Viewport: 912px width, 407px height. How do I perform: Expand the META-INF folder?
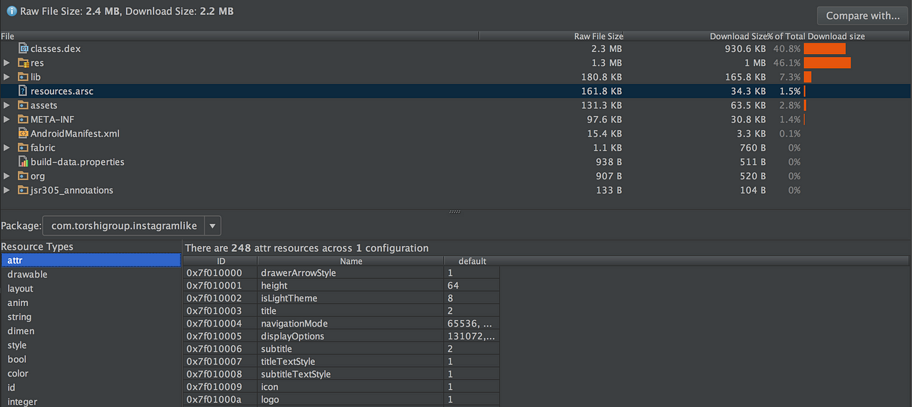click(6, 120)
